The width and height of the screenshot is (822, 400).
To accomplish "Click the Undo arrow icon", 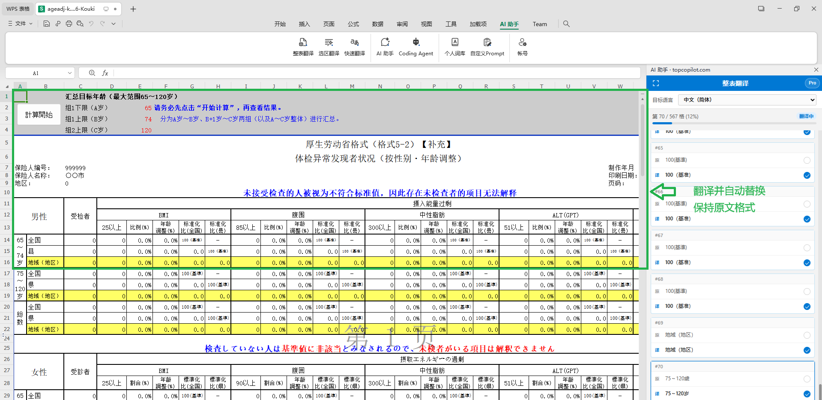I will 91,24.
